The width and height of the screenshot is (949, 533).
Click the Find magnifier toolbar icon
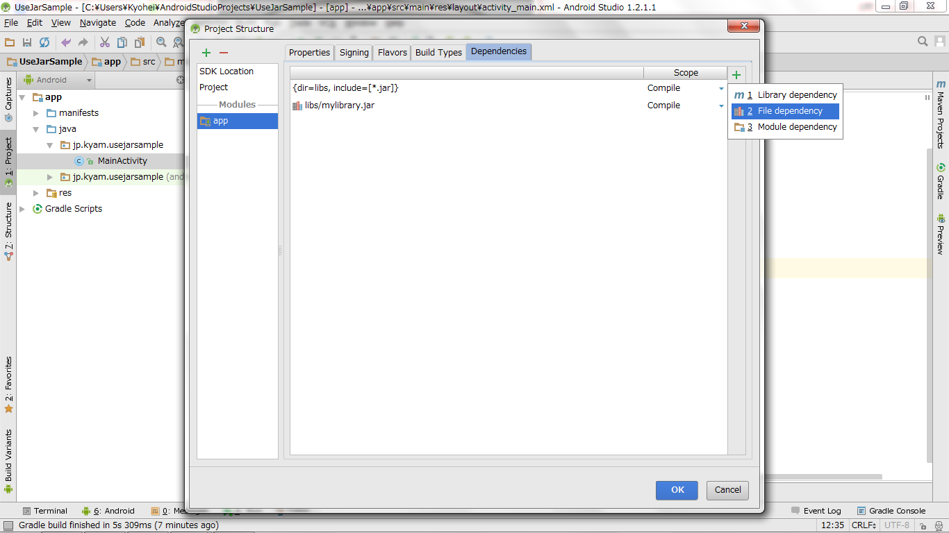coord(161,42)
